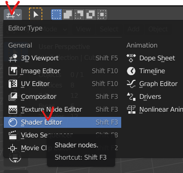The height and width of the screenshot is (173, 183).
Task: Open the Editor Type dropdown button
Action: tap(13, 15)
